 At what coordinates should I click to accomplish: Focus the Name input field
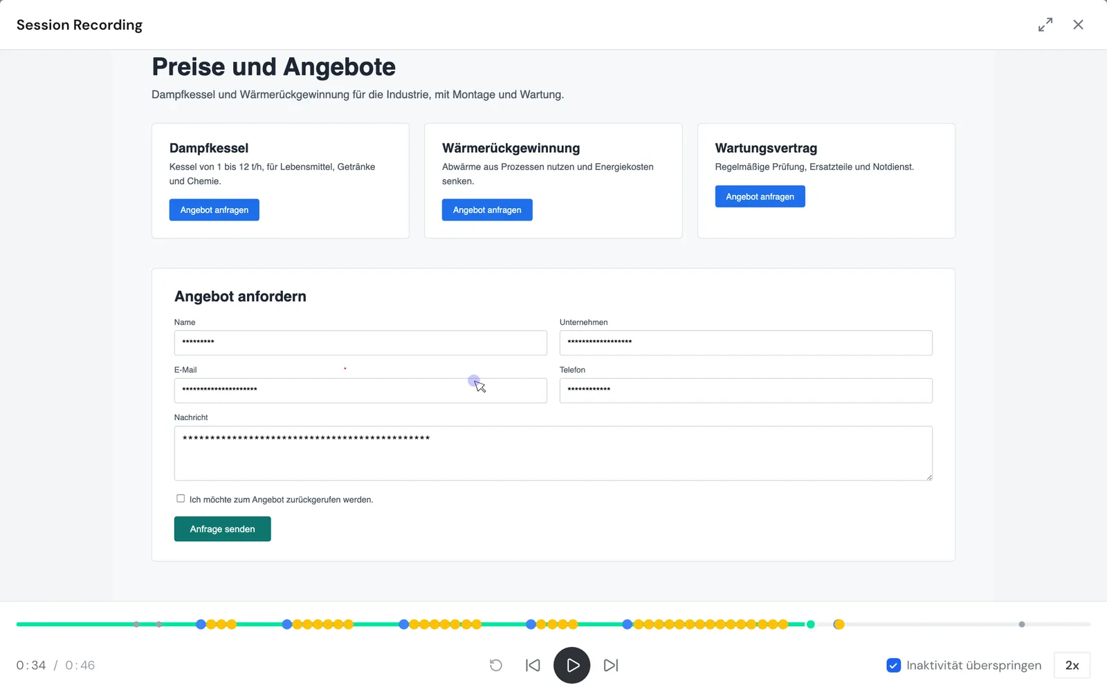point(360,343)
